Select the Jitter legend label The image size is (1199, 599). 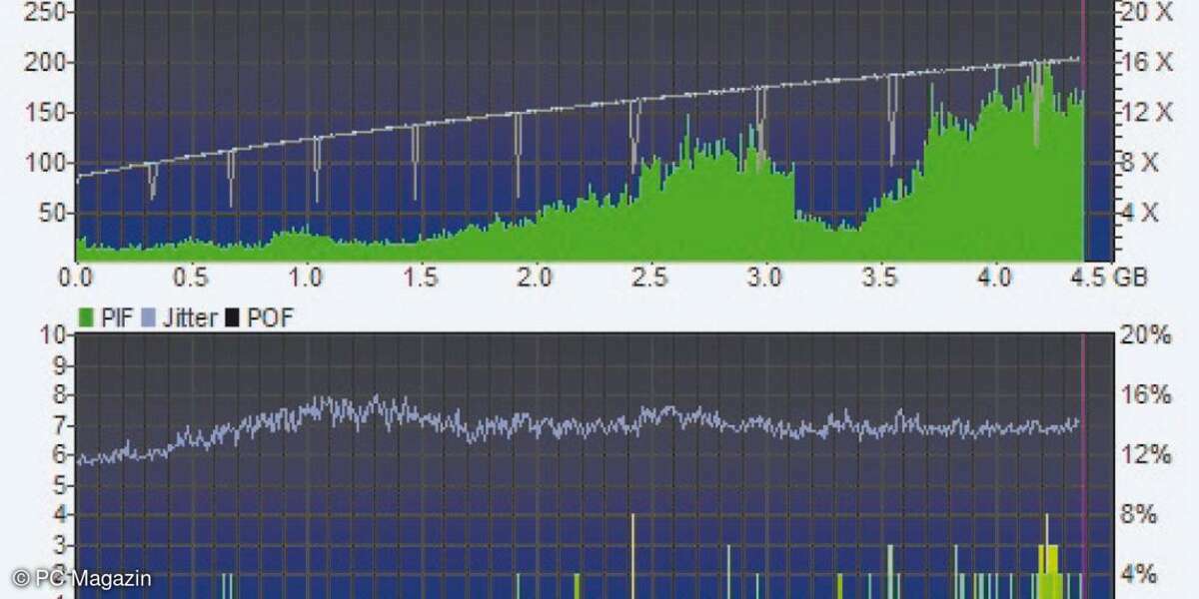click(189, 318)
